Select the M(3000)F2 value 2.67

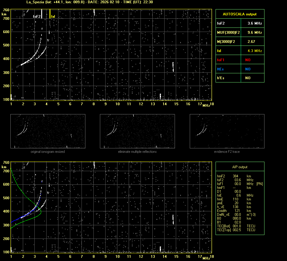click(x=251, y=42)
